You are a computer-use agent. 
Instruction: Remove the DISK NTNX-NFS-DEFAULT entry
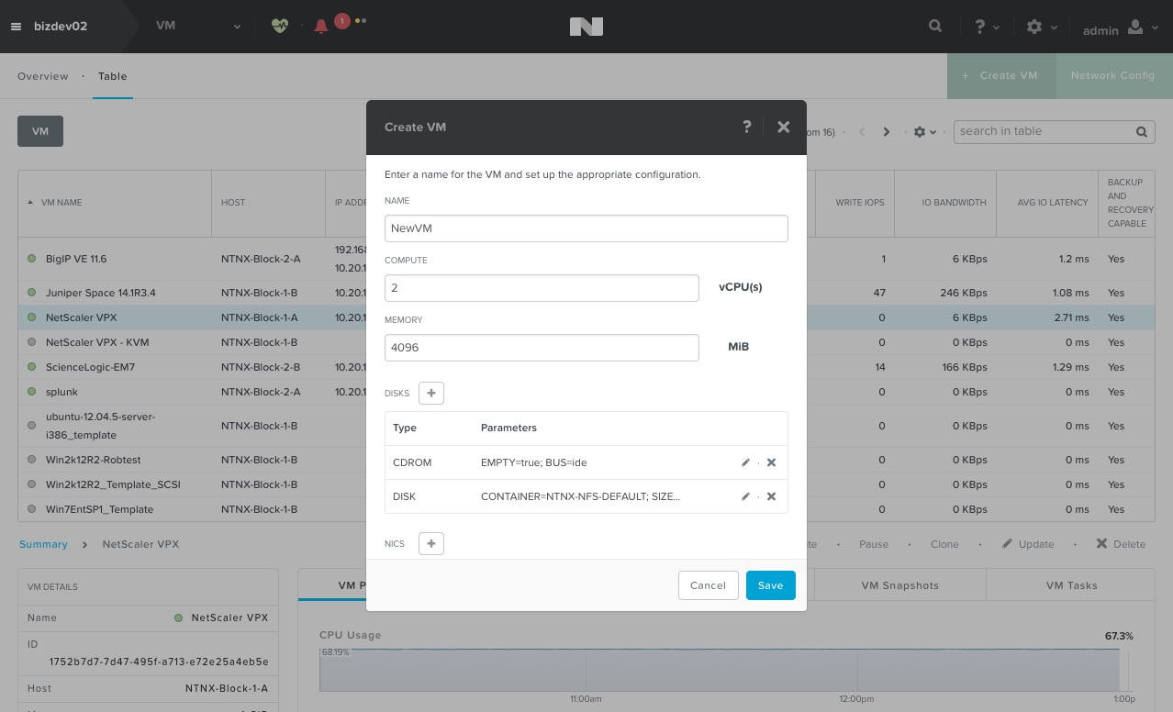tap(771, 496)
